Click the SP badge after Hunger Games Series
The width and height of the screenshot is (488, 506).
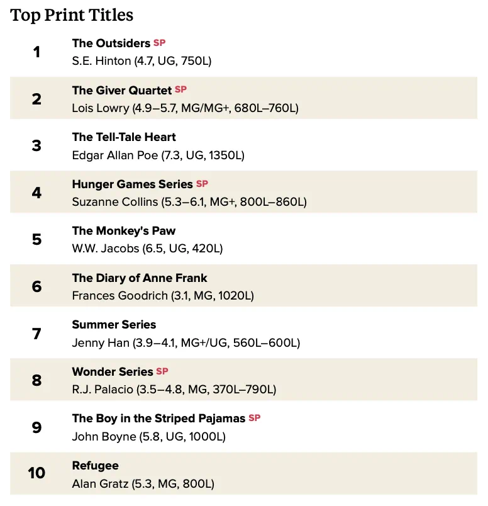coord(202,184)
